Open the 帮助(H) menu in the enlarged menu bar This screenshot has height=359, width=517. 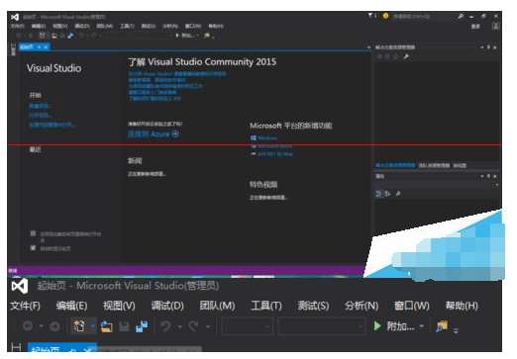[462, 306]
